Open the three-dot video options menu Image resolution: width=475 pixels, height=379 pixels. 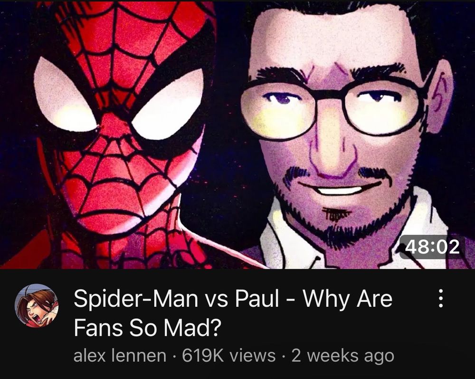441,298
